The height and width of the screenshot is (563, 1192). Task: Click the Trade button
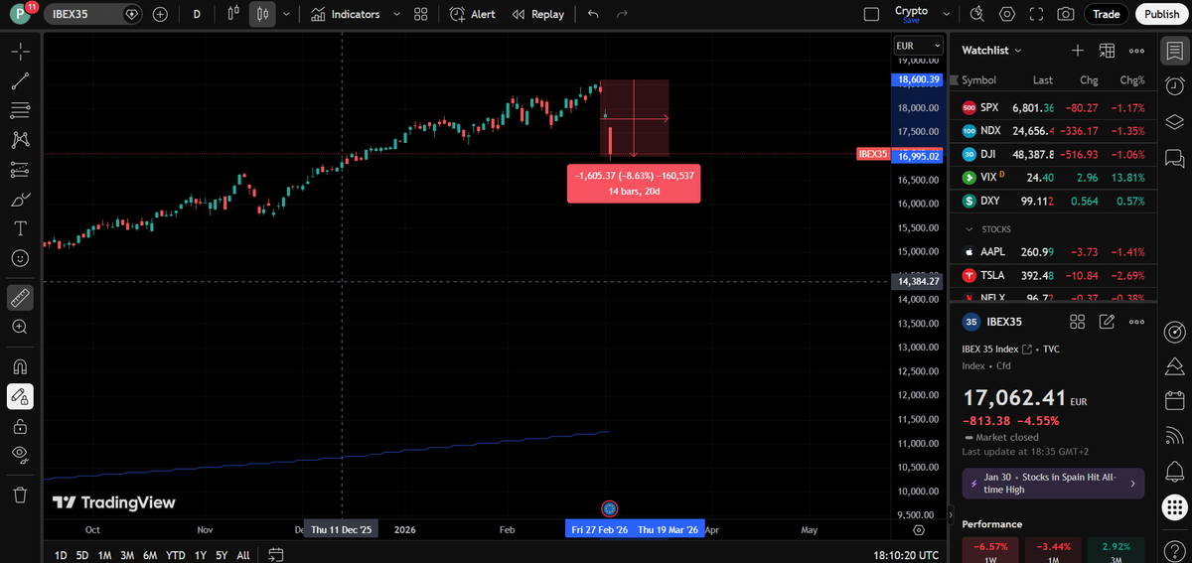1107,14
